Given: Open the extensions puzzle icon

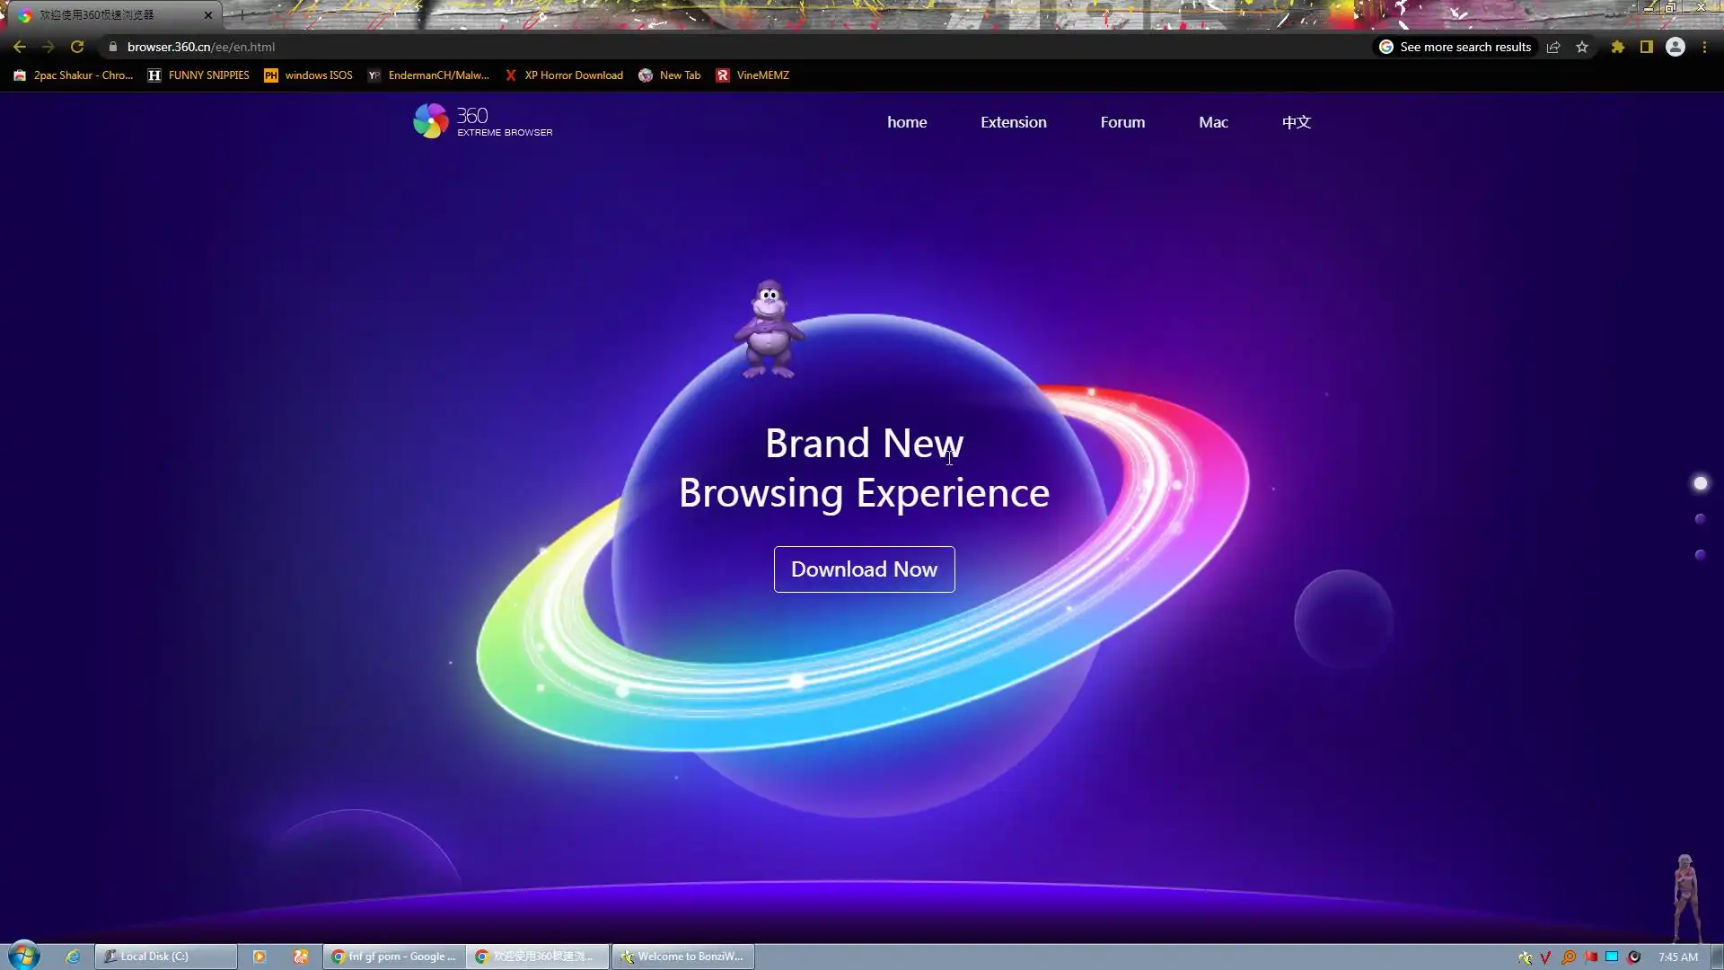Looking at the screenshot, I should [1617, 47].
